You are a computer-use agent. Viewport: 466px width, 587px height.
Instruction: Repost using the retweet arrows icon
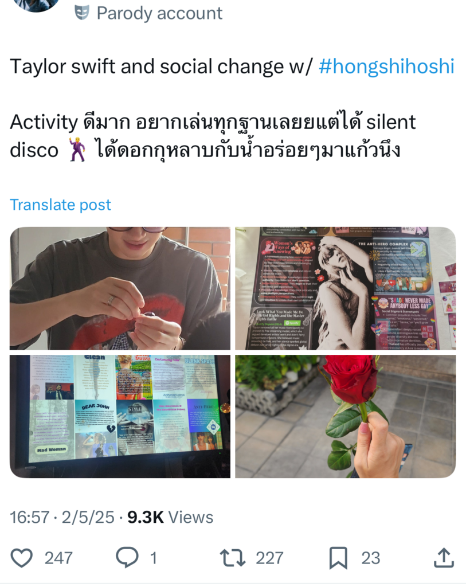233,557
